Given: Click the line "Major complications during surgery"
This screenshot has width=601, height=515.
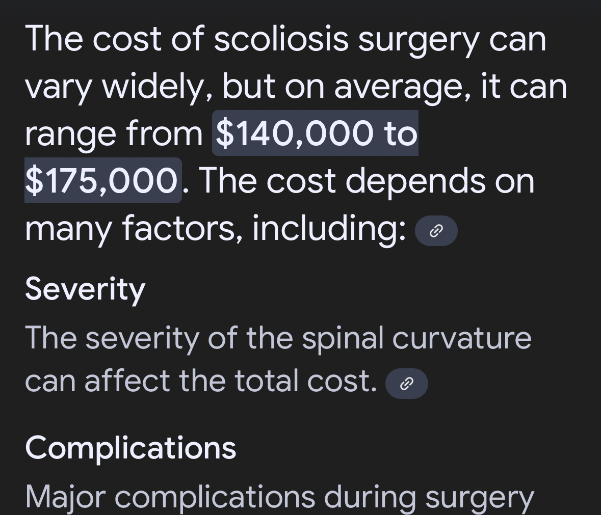Looking at the screenshot, I should tap(279, 497).
